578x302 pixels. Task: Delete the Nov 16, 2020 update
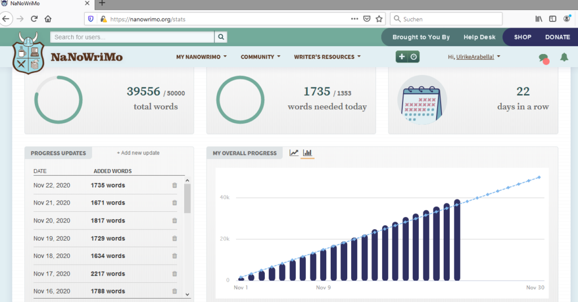click(x=175, y=291)
